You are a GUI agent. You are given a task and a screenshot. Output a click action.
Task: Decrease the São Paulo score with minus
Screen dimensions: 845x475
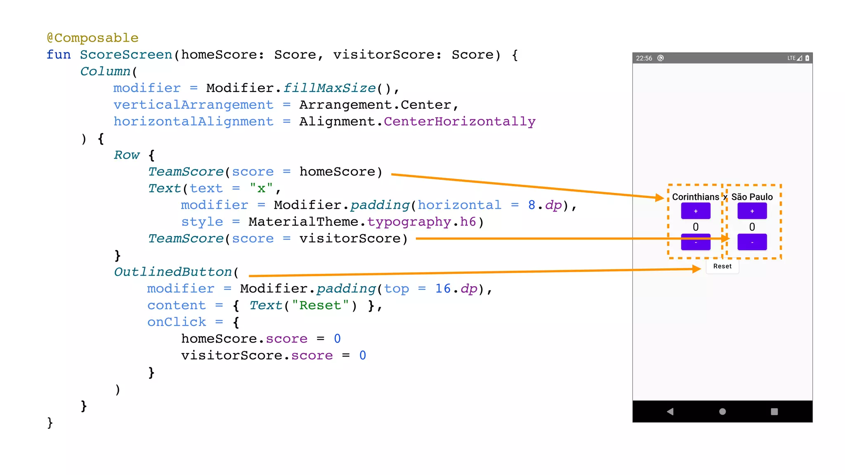[752, 242]
